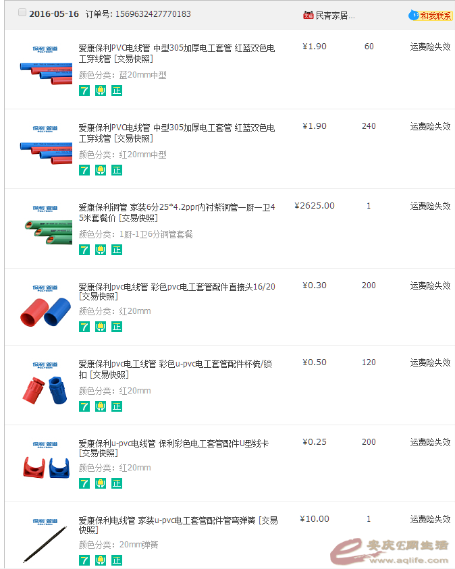The width and height of the screenshot is (455, 569).
Task: Open thumbnail of blue and red PVC pipes, first row
Action: click(x=45, y=69)
